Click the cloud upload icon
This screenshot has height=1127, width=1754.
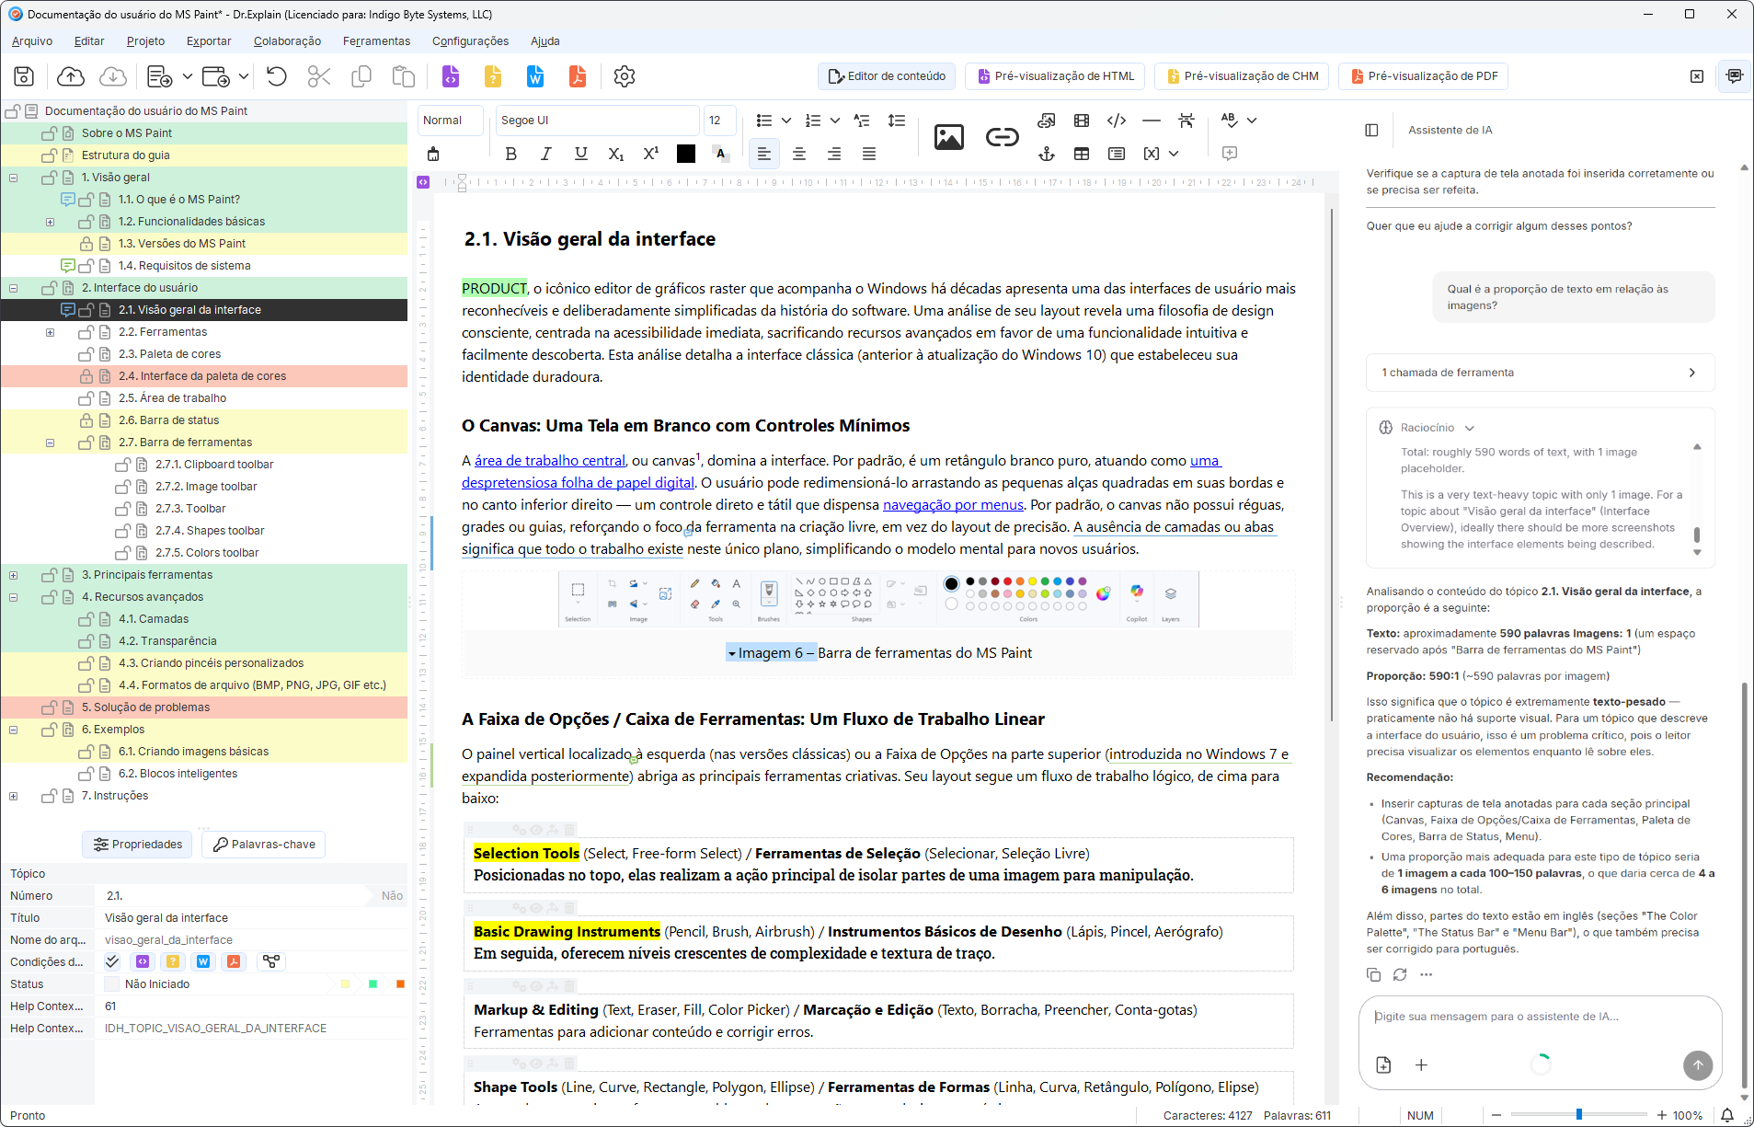[71, 76]
